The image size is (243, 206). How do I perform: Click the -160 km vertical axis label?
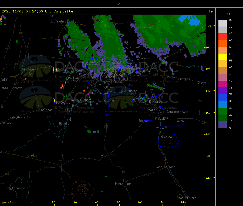[x=207, y=113]
